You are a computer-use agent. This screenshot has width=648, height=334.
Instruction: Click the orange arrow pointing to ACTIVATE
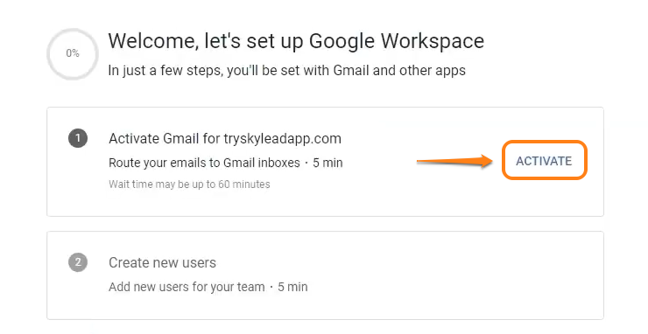[454, 161]
